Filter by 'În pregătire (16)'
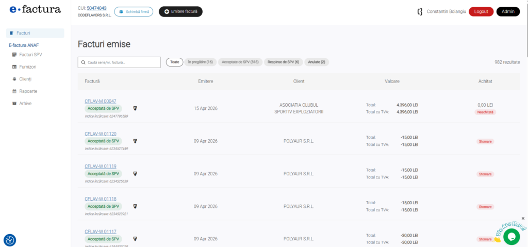 tap(200, 62)
